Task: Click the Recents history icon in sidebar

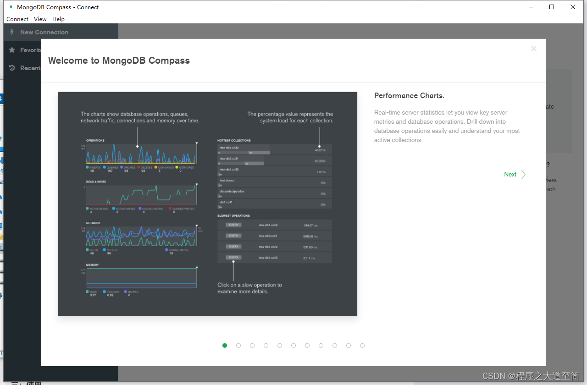Action: click(12, 68)
